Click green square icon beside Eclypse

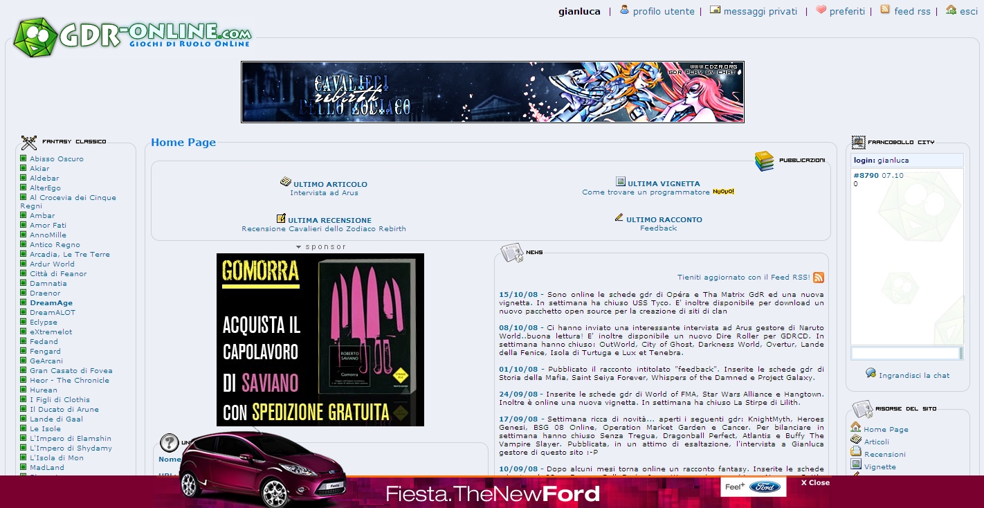(24, 322)
